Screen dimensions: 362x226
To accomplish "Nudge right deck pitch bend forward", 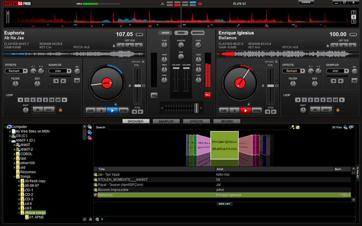I will 274,112.
